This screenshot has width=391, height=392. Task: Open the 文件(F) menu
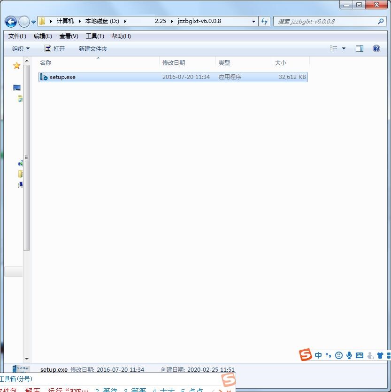click(x=17, y=36)
